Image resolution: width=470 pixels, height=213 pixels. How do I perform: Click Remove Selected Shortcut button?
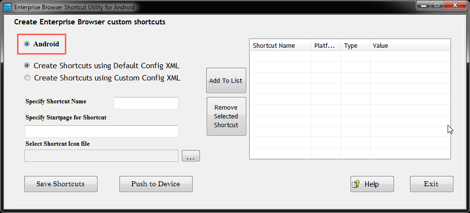226,116
